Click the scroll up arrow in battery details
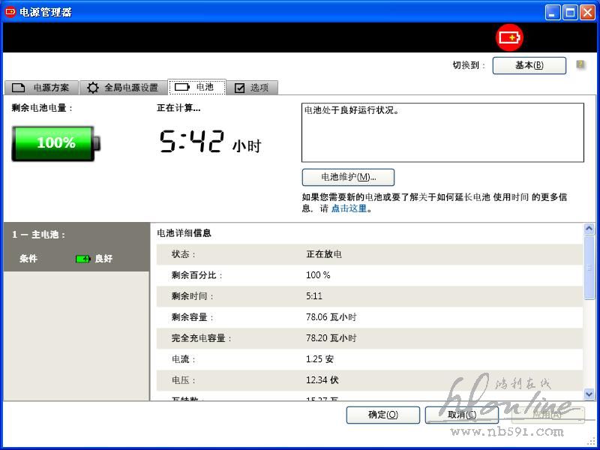 (589, 229)
